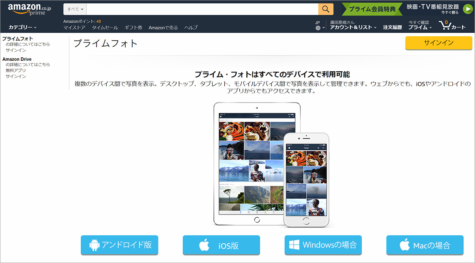Open 無料アプリ in the sidebar
Screen dimensions: 475x263
point(16,71)
